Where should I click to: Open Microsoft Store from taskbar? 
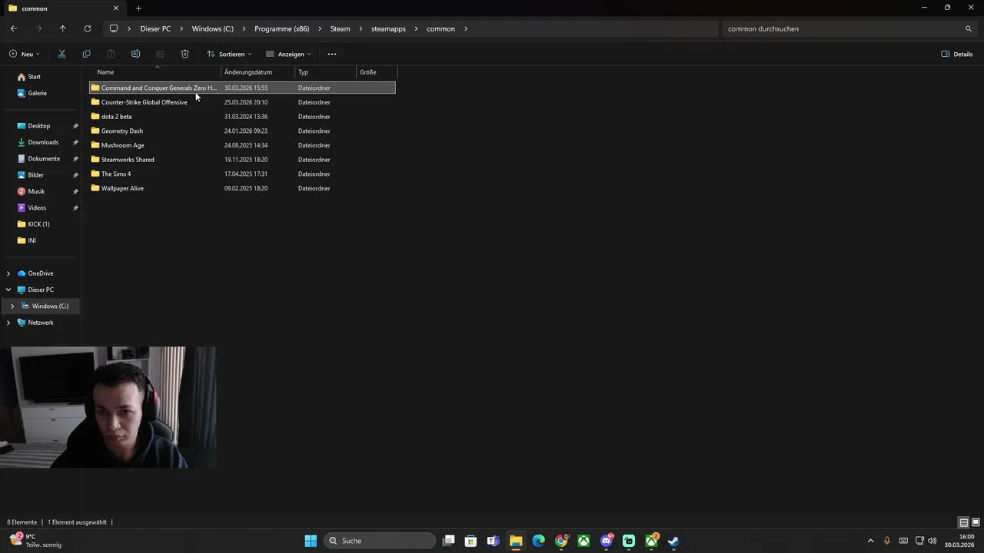tap(470, 541)
